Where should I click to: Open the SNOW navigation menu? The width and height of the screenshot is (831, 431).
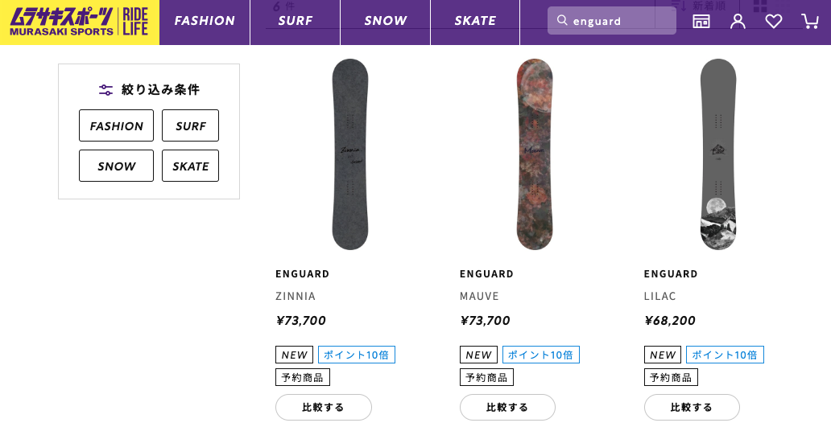point(385,22)
